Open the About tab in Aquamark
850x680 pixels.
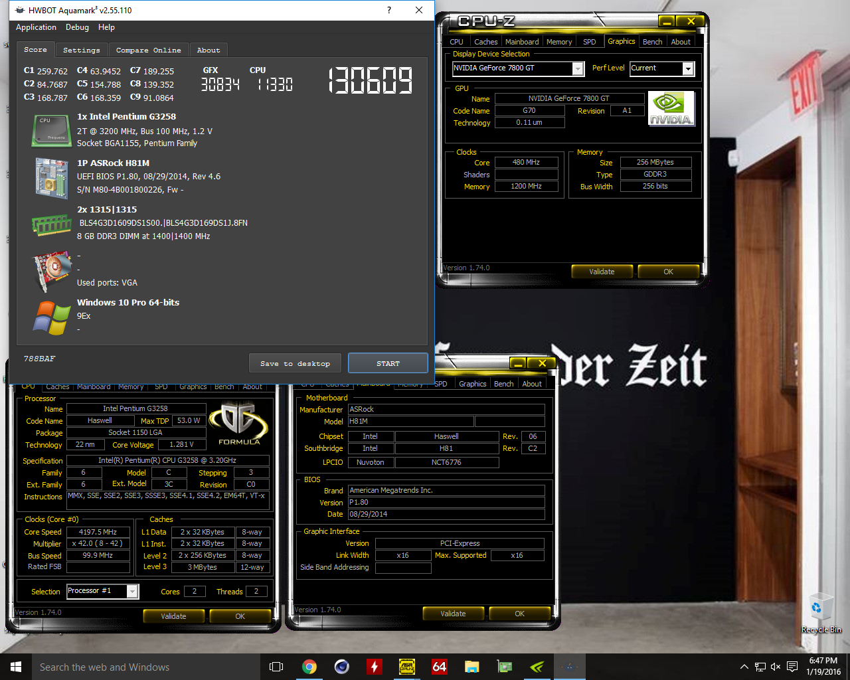209,50
